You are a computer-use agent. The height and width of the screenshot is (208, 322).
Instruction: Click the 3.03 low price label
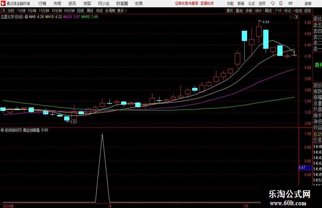[x=74, y=122]
